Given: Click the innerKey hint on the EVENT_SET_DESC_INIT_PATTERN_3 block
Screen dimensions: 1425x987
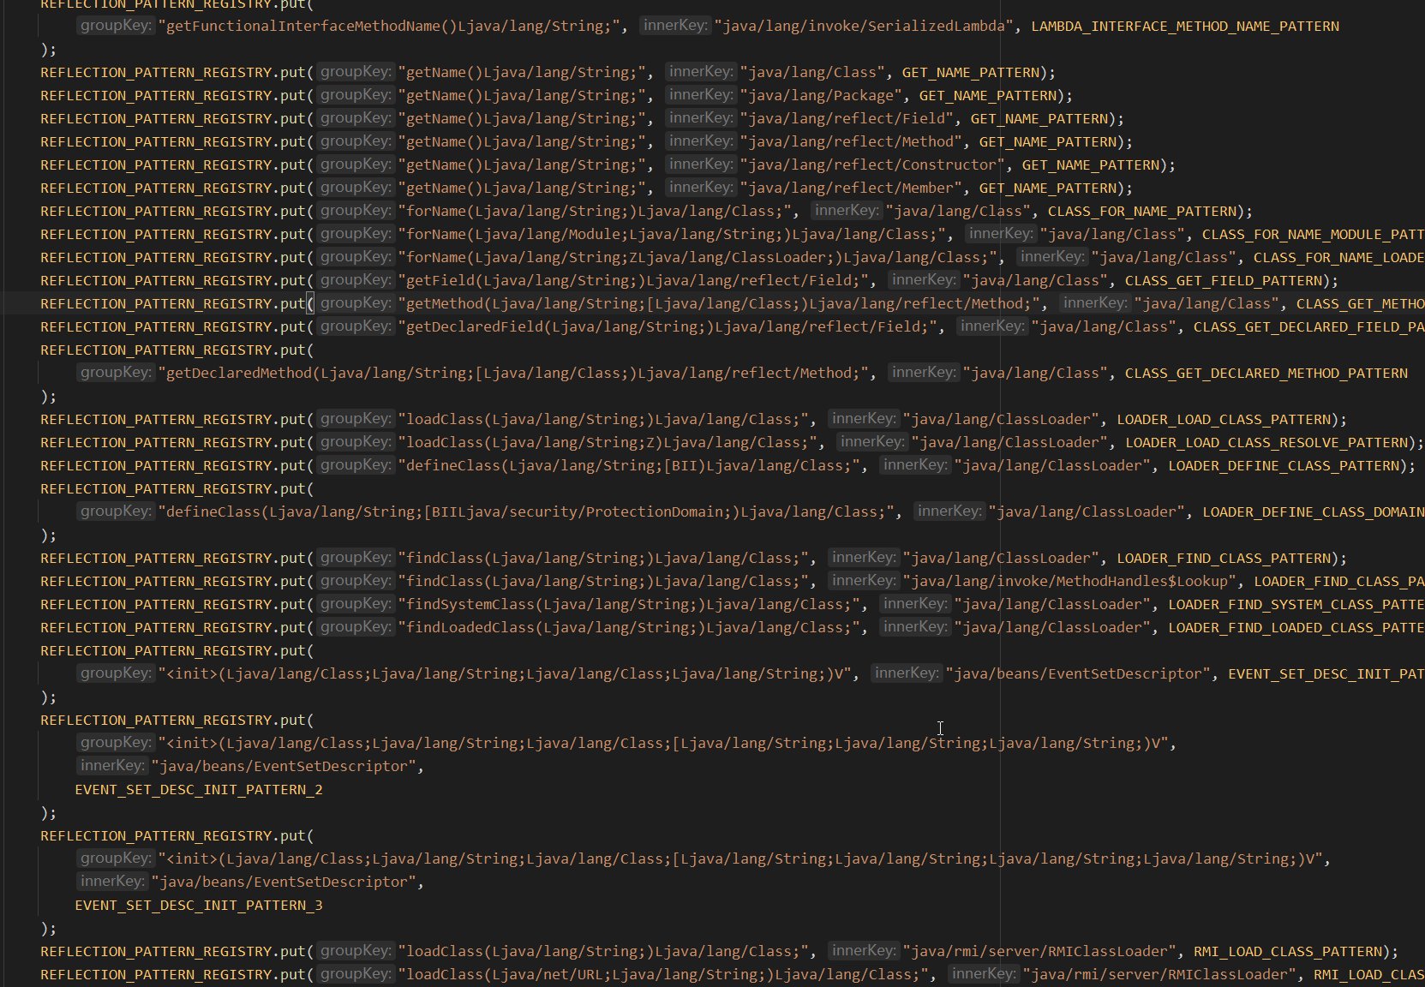Looking at the screenshot, I should pos(113,882).
